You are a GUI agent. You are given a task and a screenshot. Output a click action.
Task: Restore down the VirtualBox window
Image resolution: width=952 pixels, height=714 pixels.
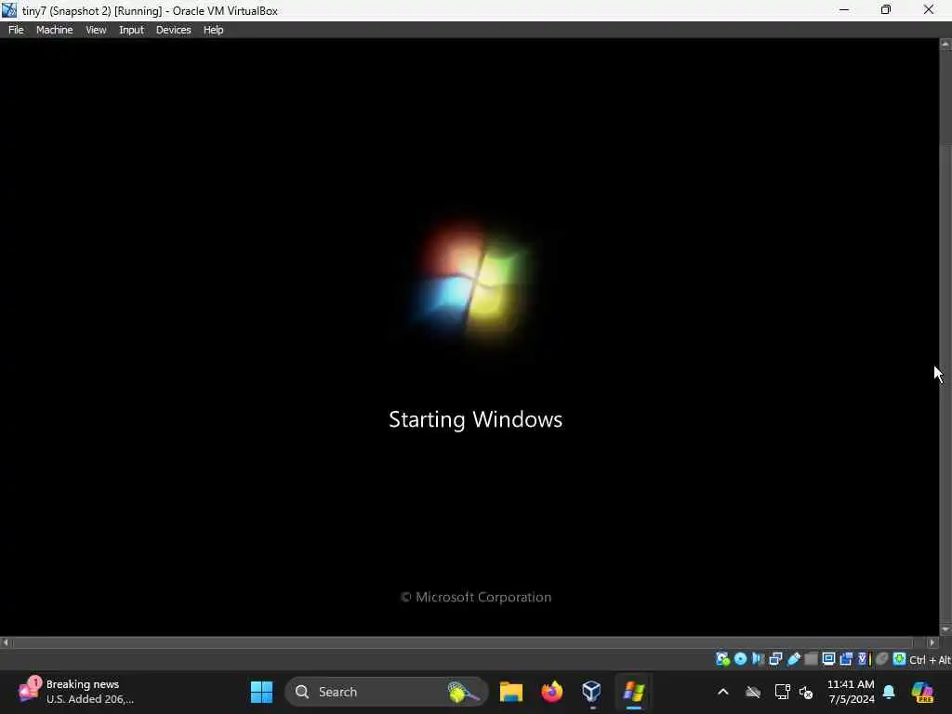886,10
